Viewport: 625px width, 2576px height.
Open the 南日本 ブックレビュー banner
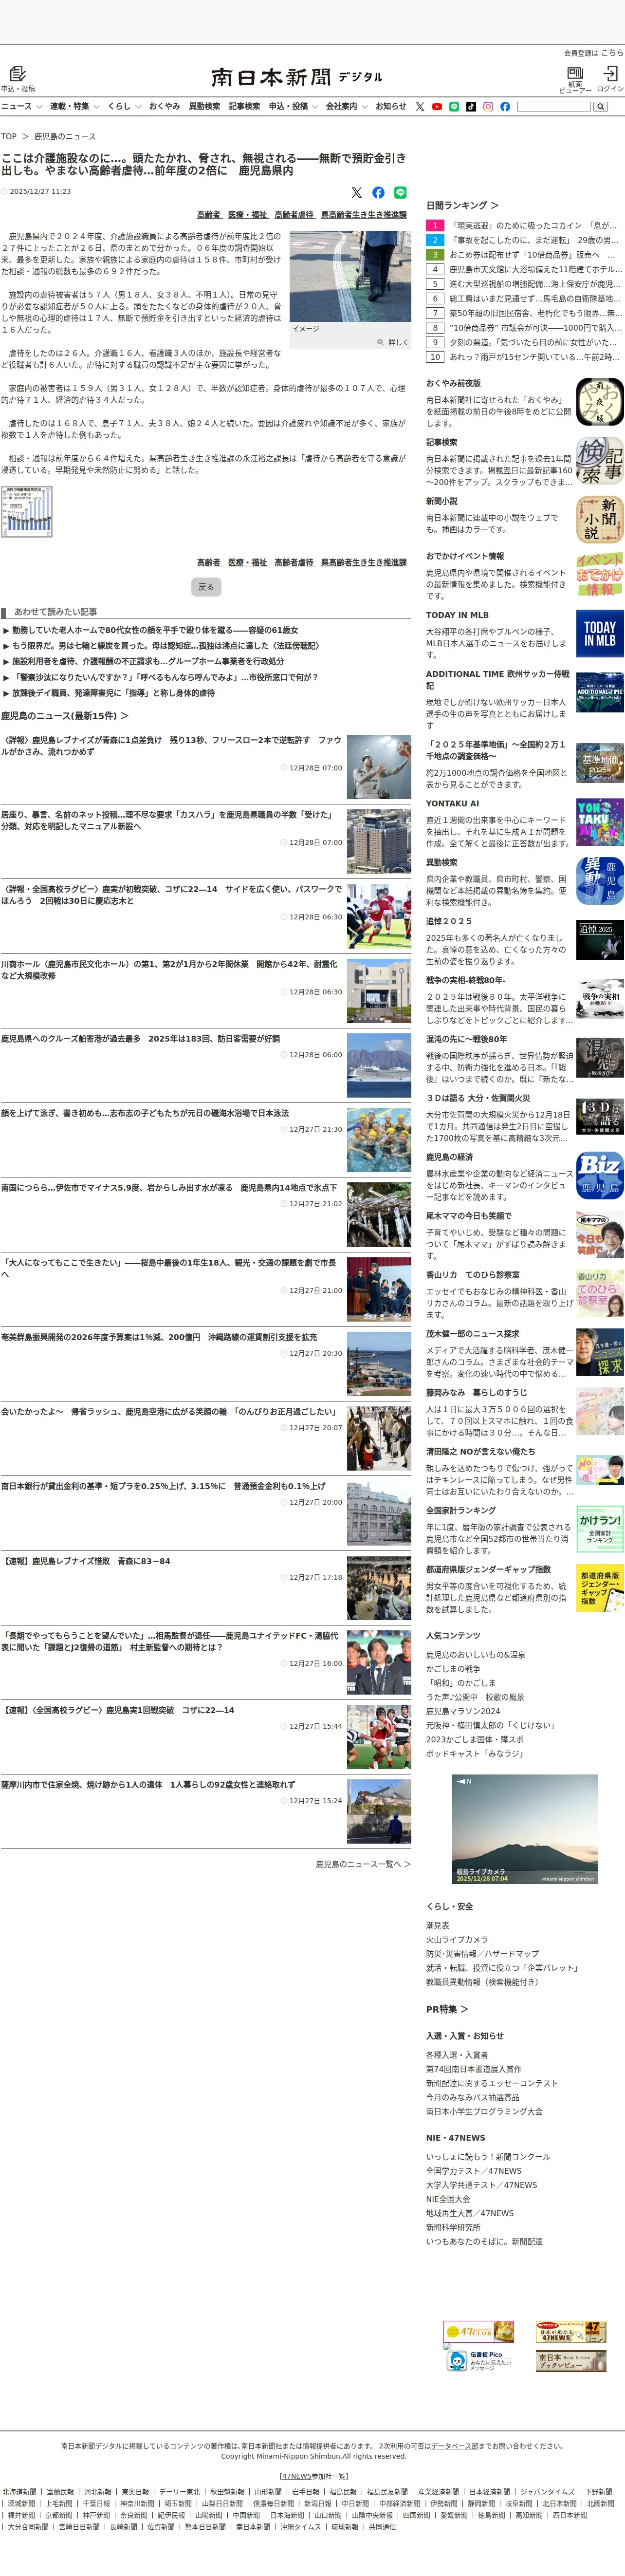[570, 2360]
